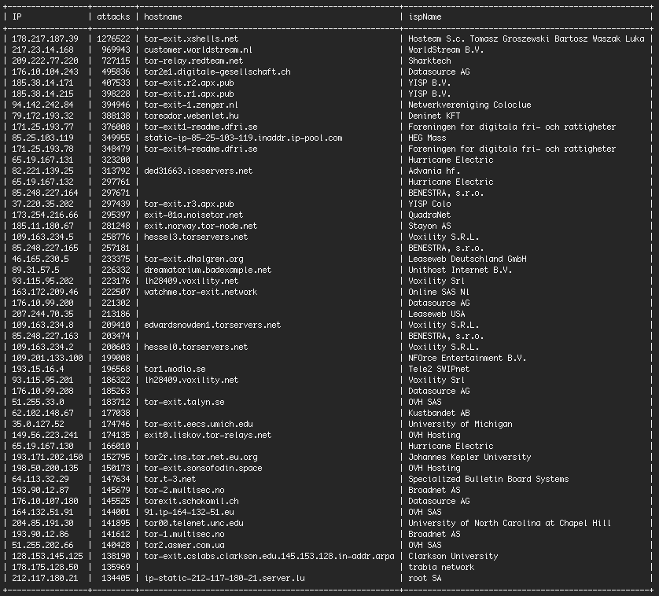Click hostname exit.norway.tor-node.net

point(201,226)
